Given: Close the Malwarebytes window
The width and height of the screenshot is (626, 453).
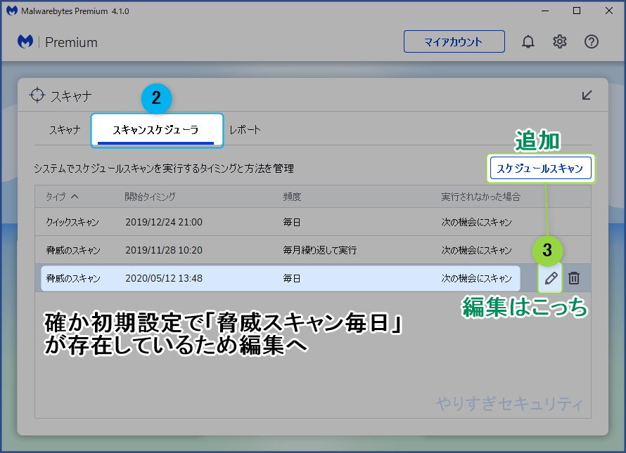Looking at the screenshot, I should 609,11.
